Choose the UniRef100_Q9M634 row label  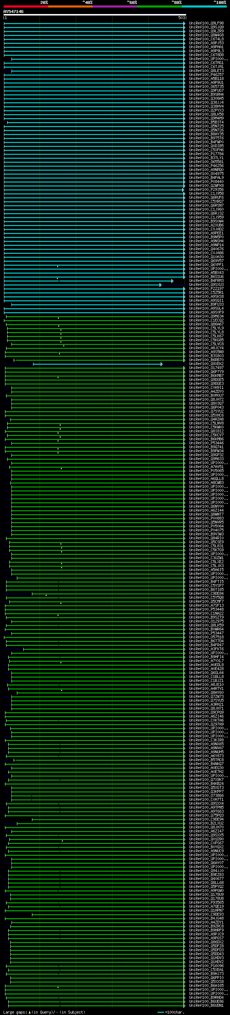206,316
